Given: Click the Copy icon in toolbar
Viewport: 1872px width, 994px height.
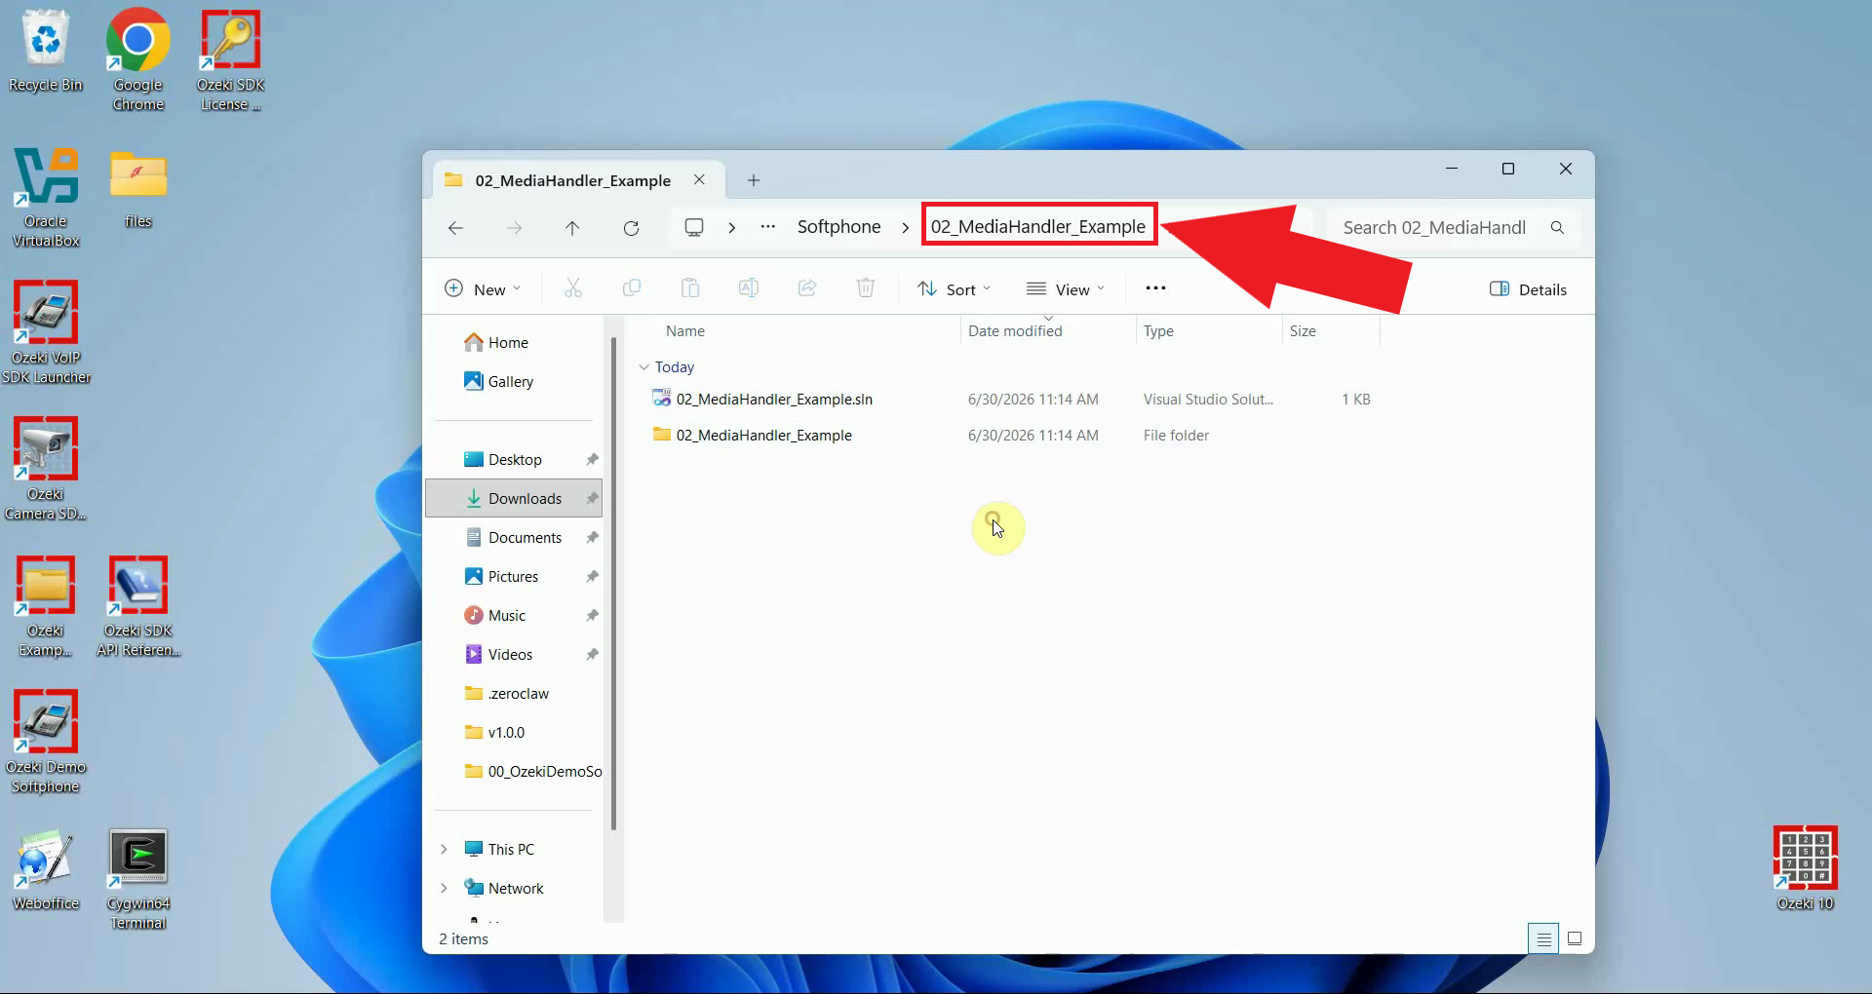Looking at the screenshot, I should (x=632, y=288).
